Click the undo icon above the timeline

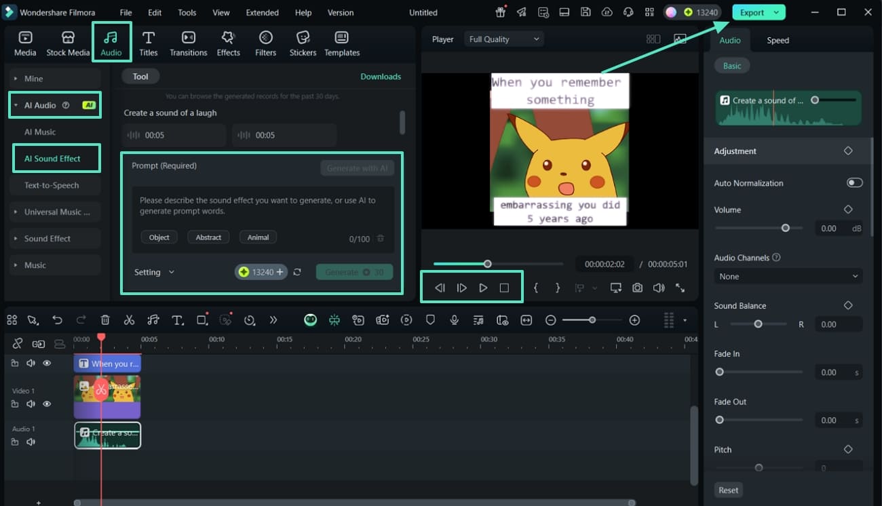click(58, 319)
